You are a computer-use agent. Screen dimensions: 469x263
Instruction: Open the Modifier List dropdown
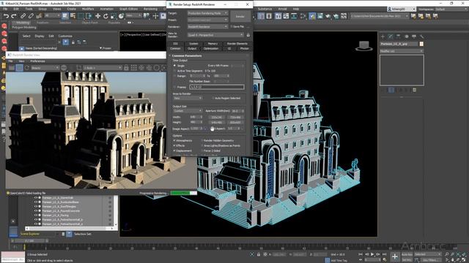(x=402, y=51)
